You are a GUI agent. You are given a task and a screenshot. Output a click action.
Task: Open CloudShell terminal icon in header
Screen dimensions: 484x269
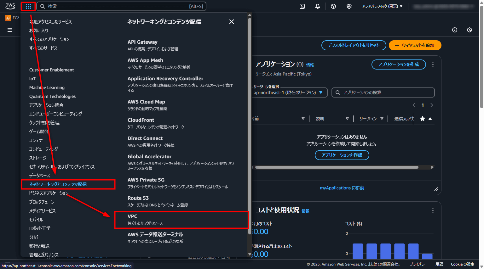(302, 6)
